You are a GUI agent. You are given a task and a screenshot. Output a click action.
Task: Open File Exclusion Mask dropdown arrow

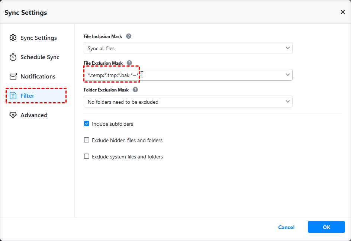(x=287, y=75)
